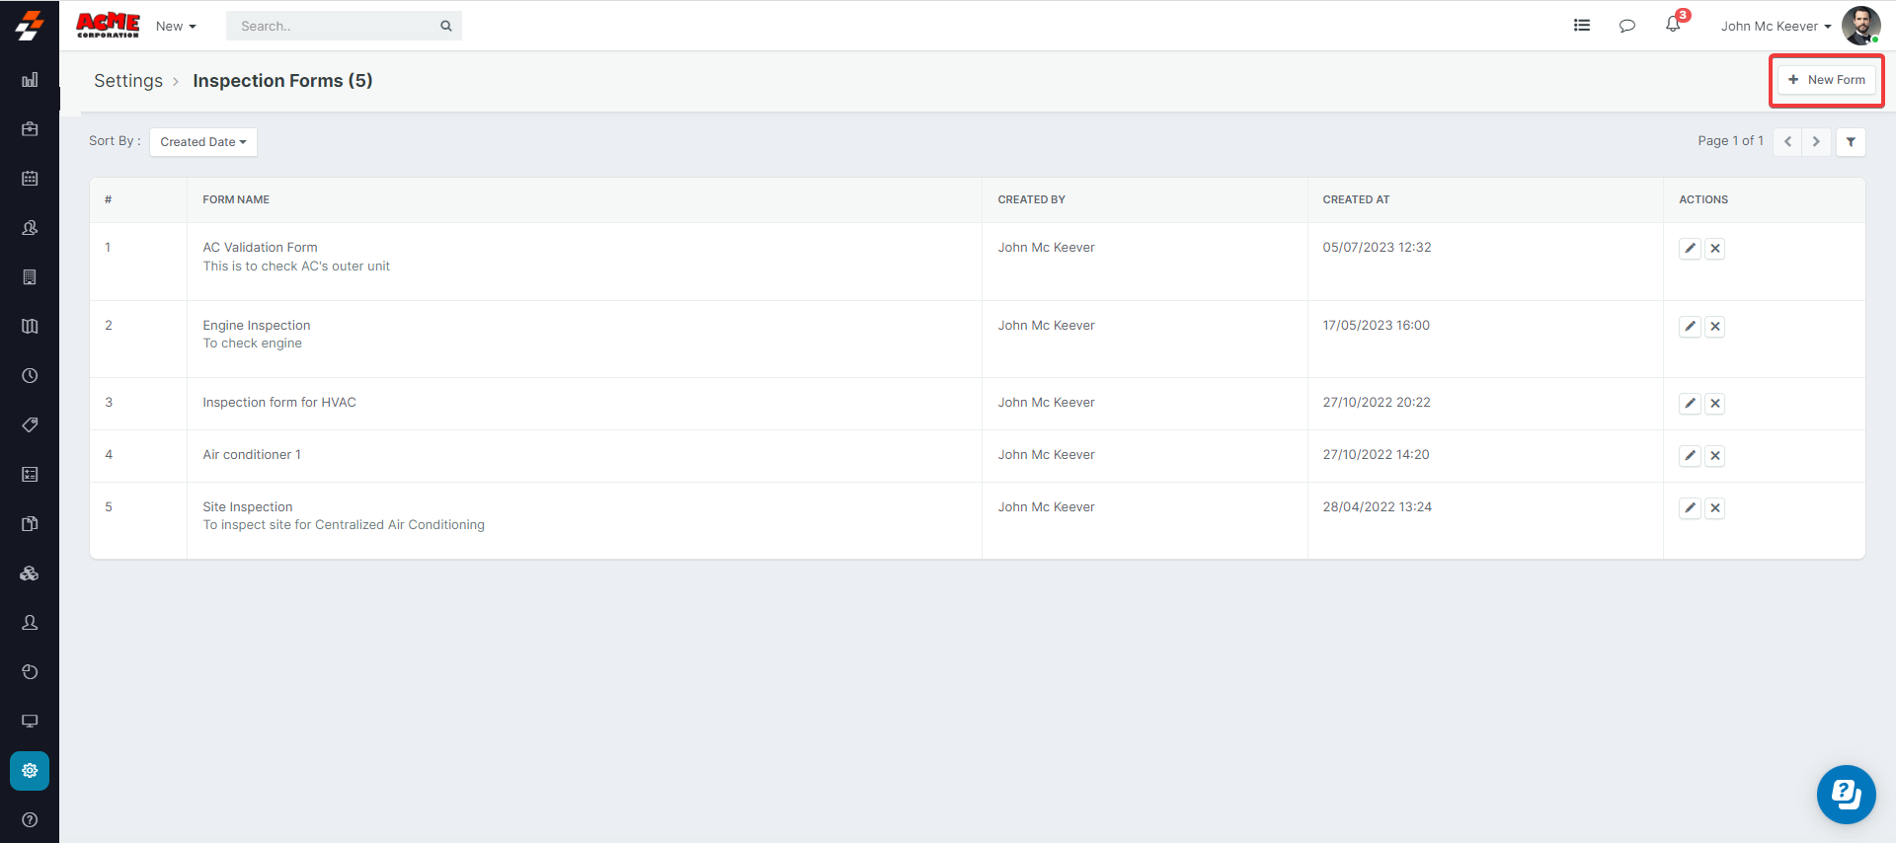Click inside the Search field
Screen dimensions: 1896x843
(x=334, y=27)
